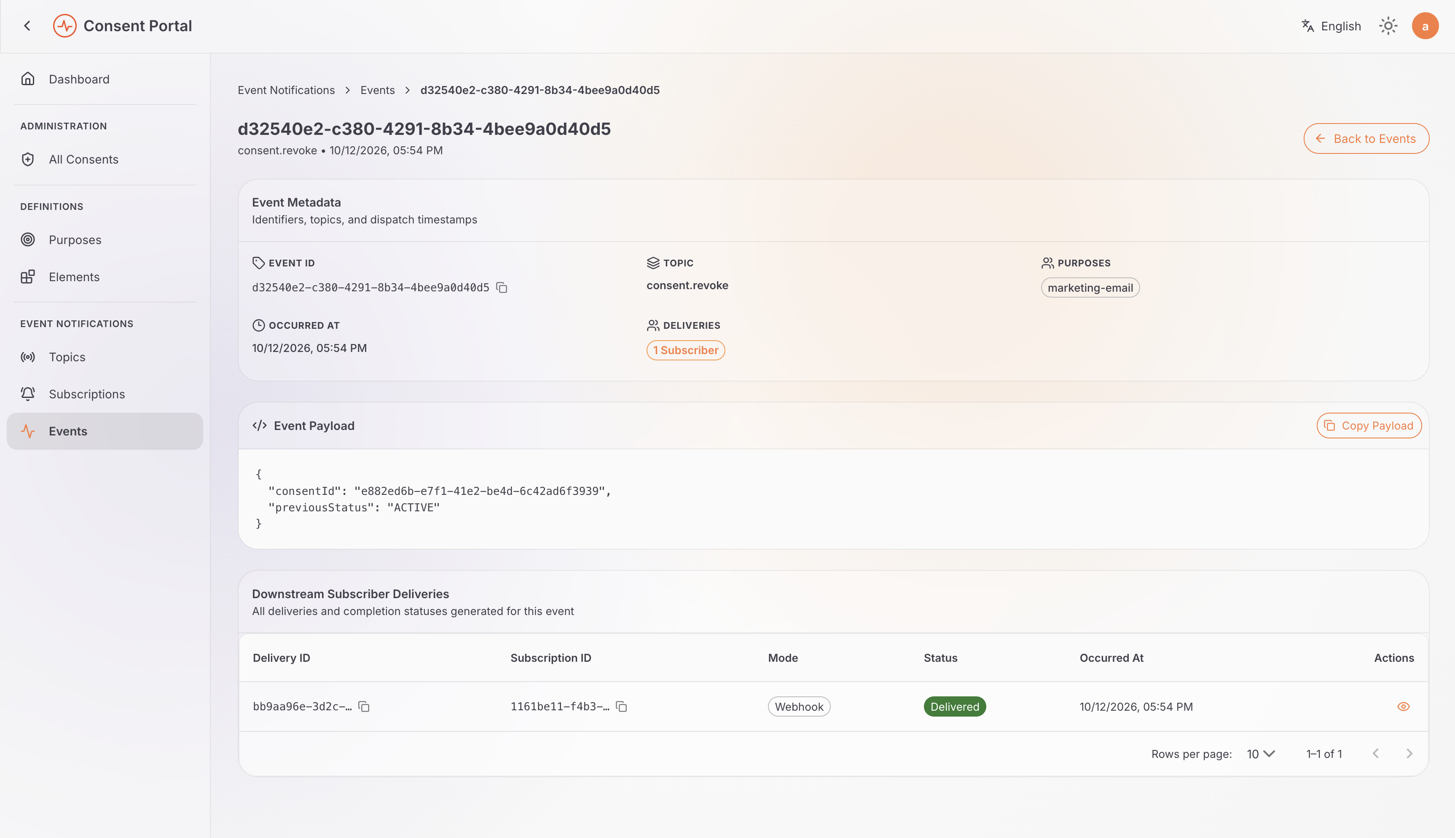Image resolution: width=1455 pixels, height=838 pixels.
Task: Click the Delivered status badge
Action: [954, 707]
